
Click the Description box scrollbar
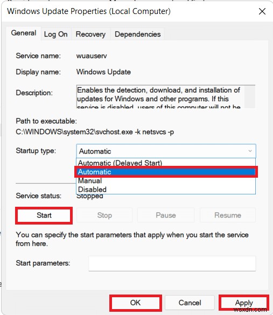tap(250, 96)
